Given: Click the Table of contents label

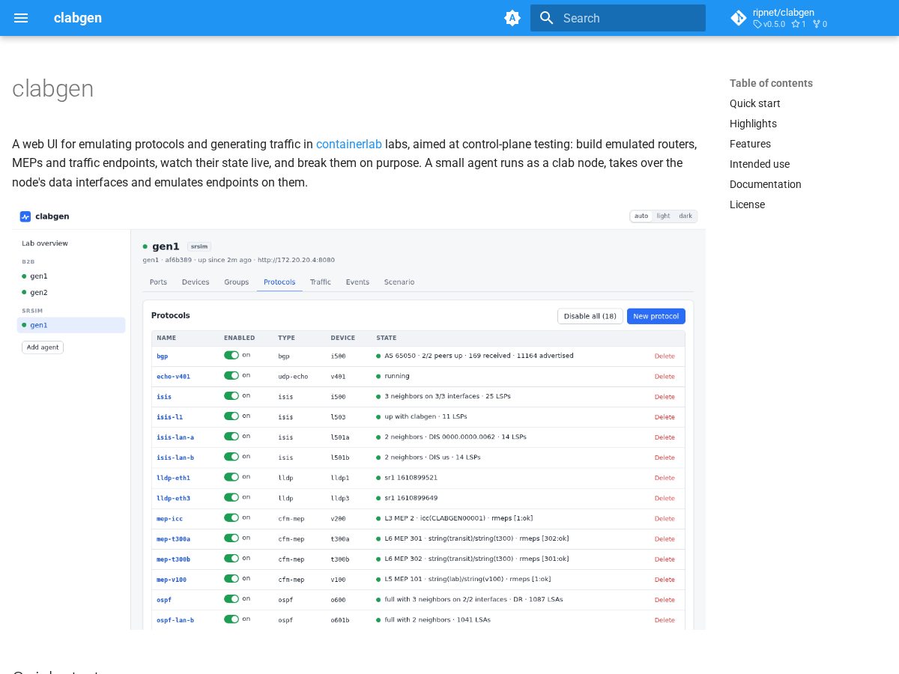Looking at the screenshot, I should pyautogui.click(x=771, y=83).
